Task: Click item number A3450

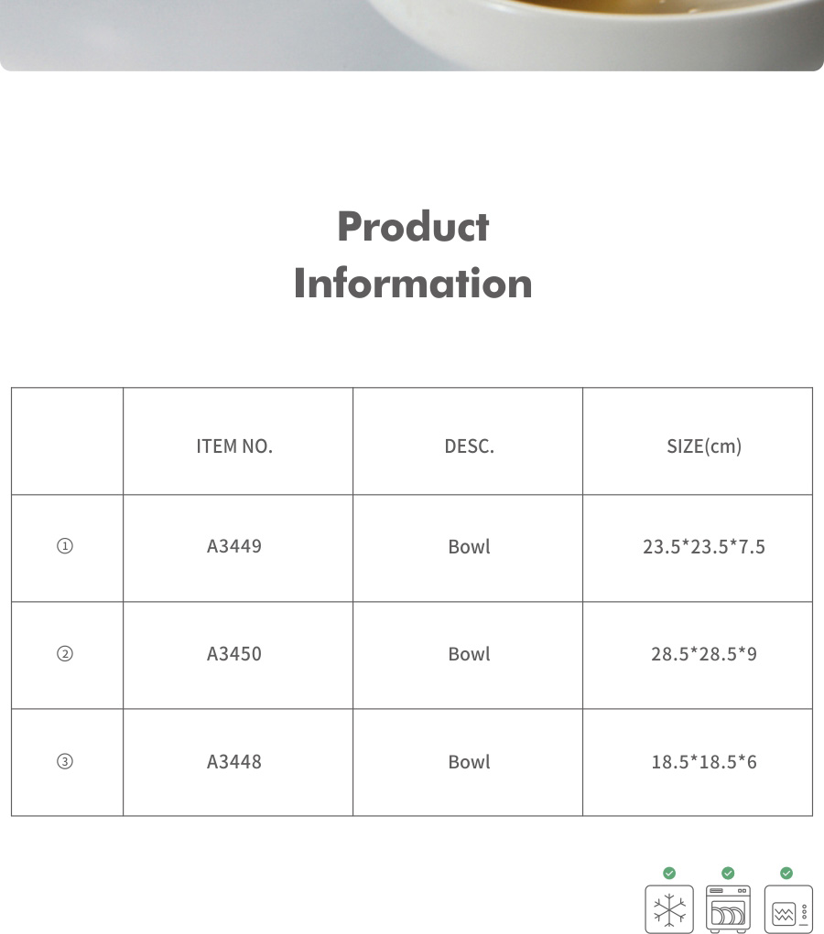Action: pyautogui.click(x=234, y=654)
